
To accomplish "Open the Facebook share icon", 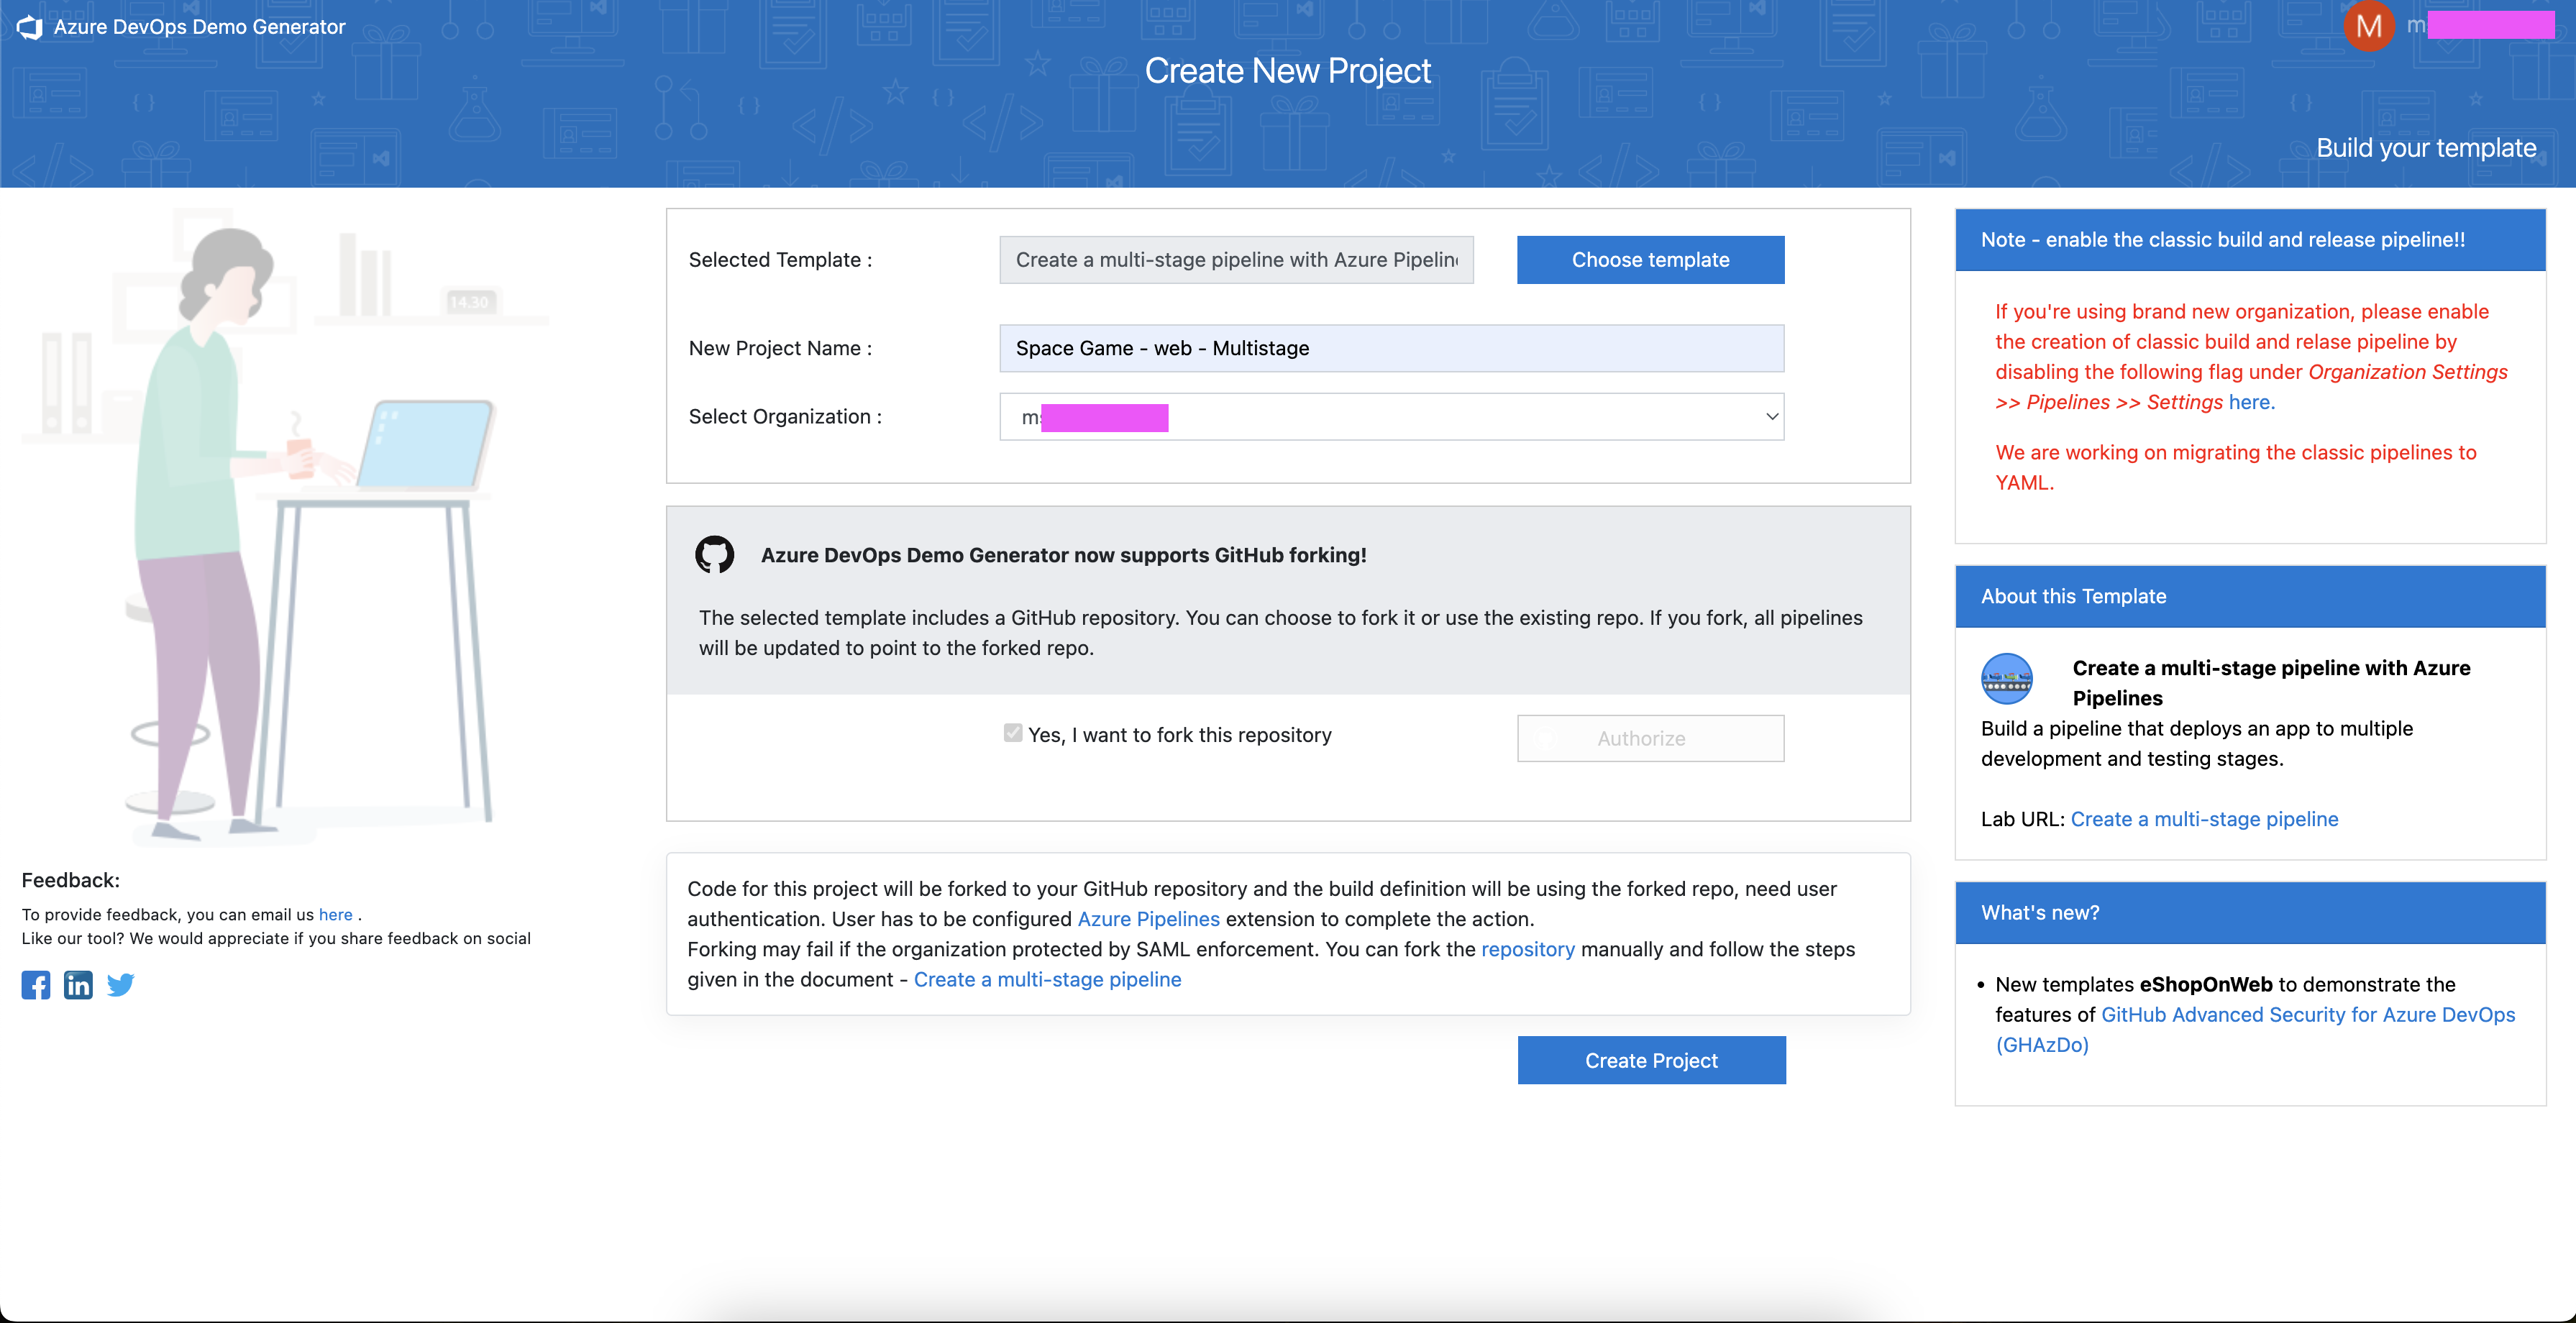I will [x=36, y=985].
